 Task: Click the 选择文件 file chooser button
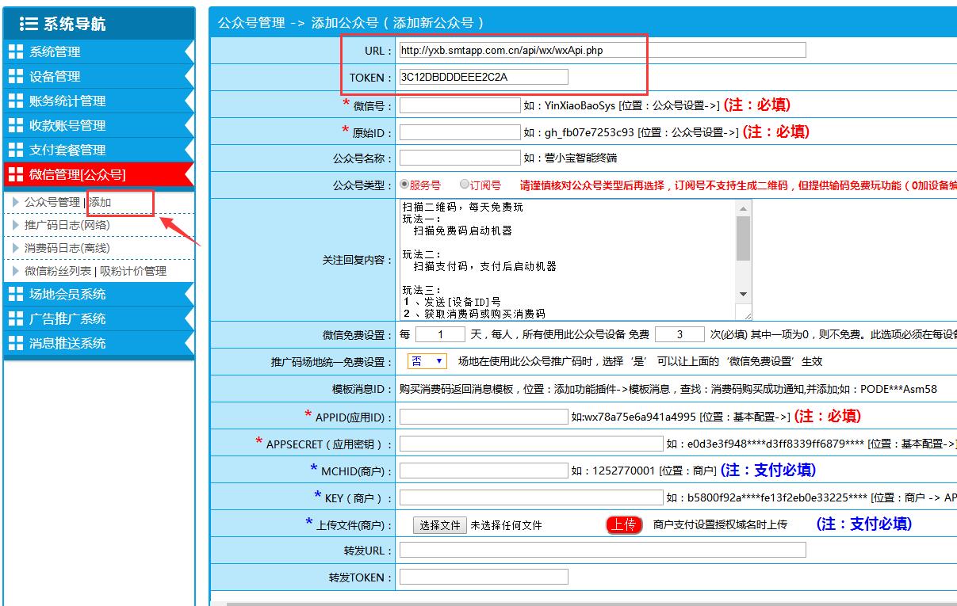click(x=440, y=524)
